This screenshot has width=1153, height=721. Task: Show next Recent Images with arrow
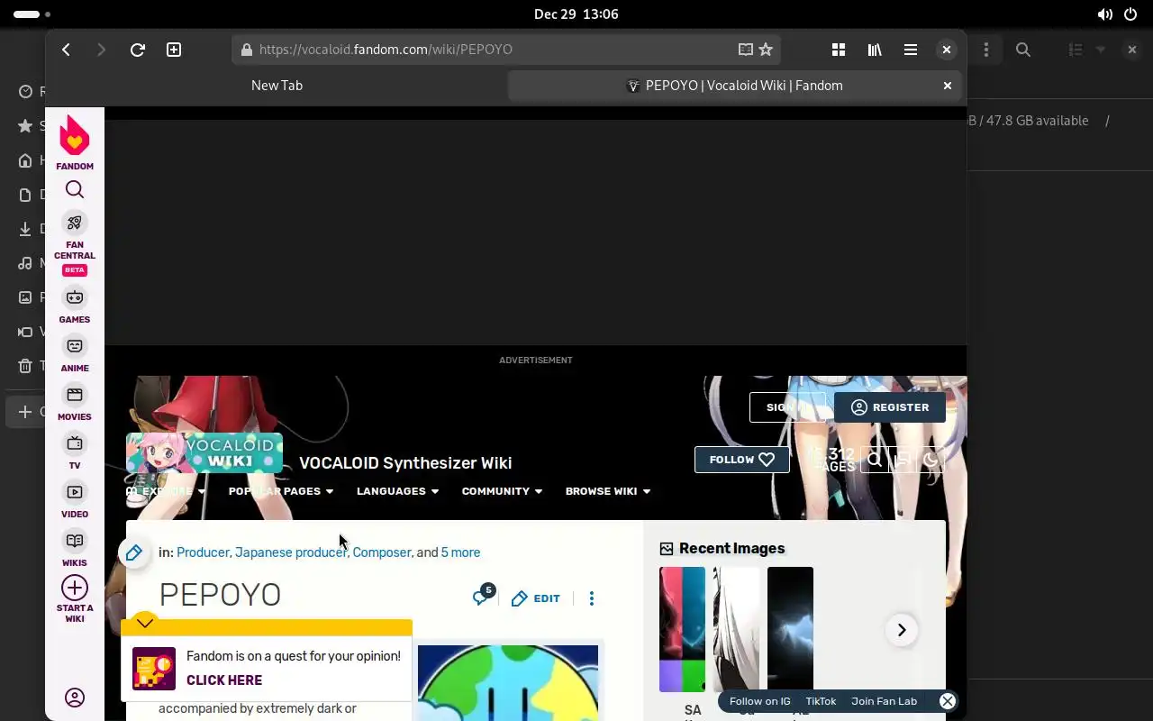(x=902, y=630)
